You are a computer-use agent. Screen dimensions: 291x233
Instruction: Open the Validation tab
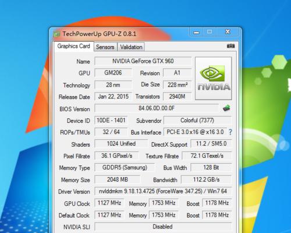tap(131, 47)
